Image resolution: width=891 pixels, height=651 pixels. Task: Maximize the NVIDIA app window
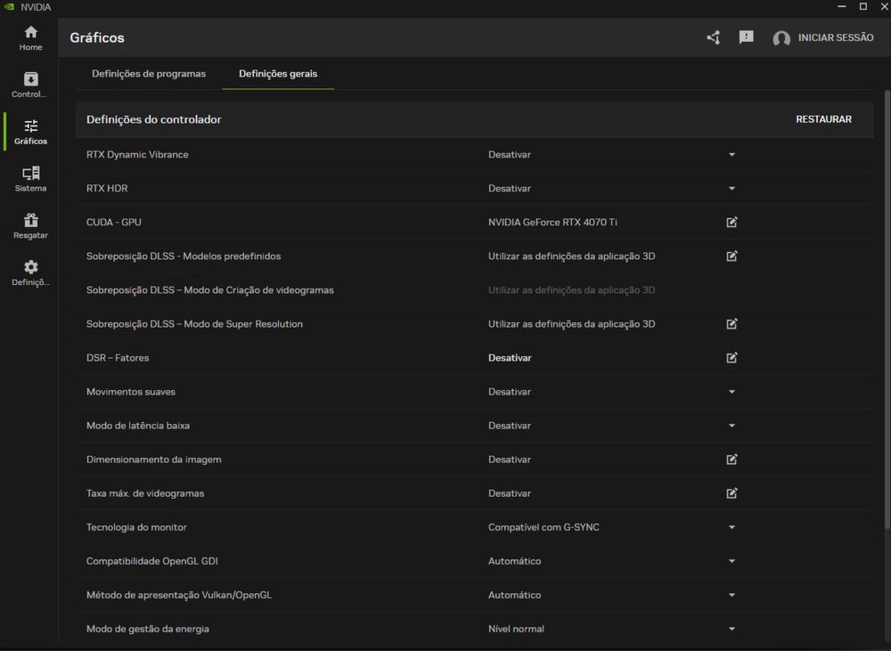click(863, 6)
